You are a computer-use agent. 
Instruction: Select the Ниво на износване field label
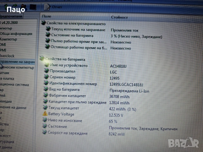(65, 120)
